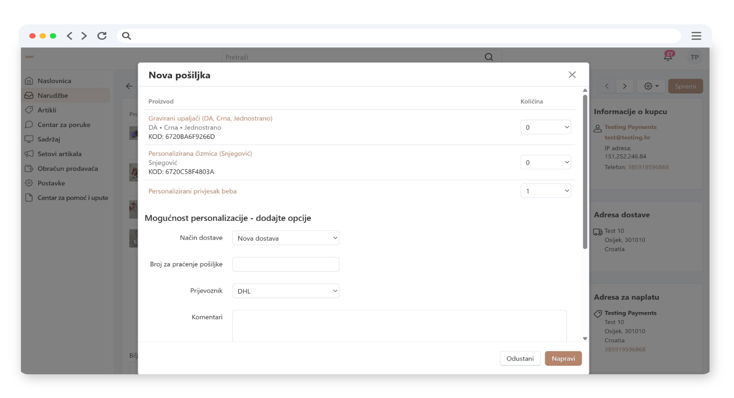Click the notification bell icon
This screenshot has width=734, height=398.
[x=668, y=57]
